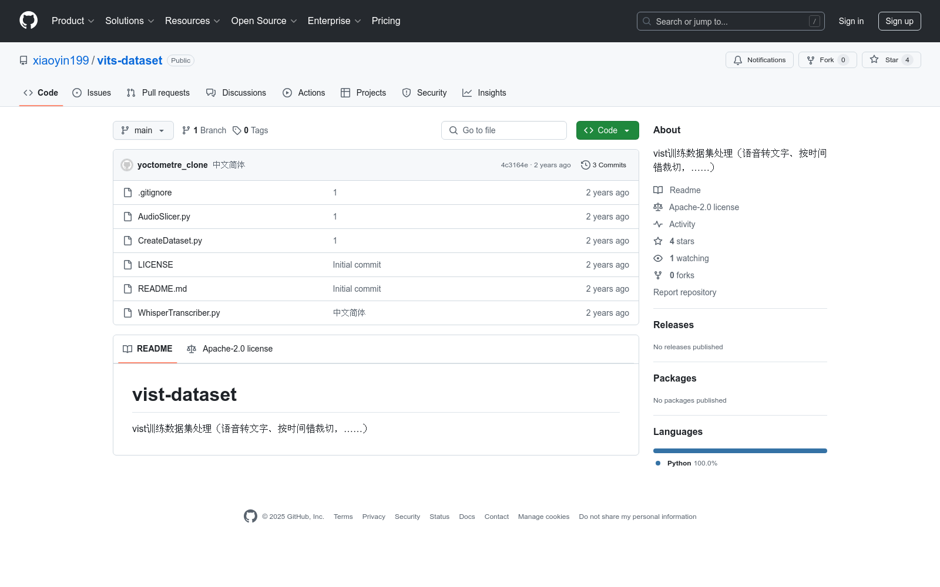Focus the Go to file input
Screen dimensions: 940x587
coord(504,130)
